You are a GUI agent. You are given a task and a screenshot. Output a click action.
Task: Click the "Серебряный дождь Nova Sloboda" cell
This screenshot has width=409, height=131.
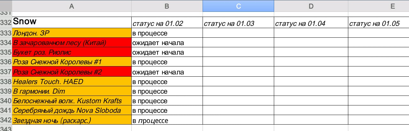click(x=72, y=111)
